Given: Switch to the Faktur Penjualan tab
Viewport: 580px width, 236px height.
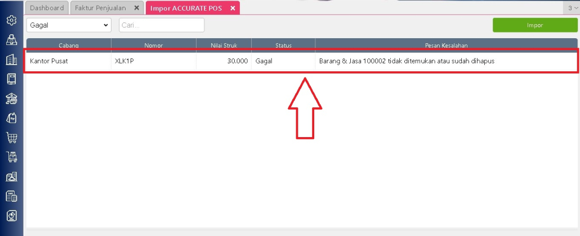Looking at the screenshot, I should (x=101, y=8).
